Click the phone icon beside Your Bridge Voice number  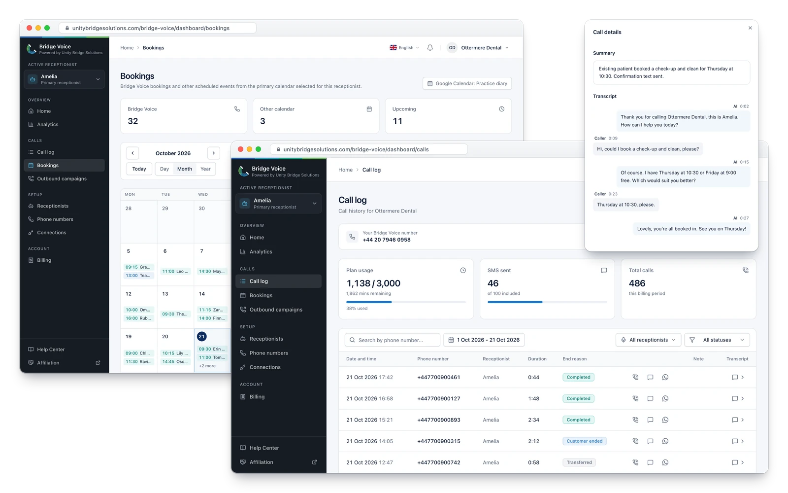(x=352, y=237)
